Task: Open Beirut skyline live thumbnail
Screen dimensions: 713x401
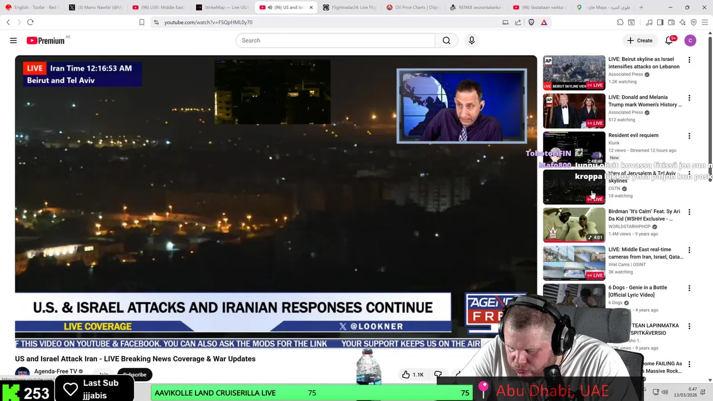Action: pyautogui.click(x=574, y=72)
